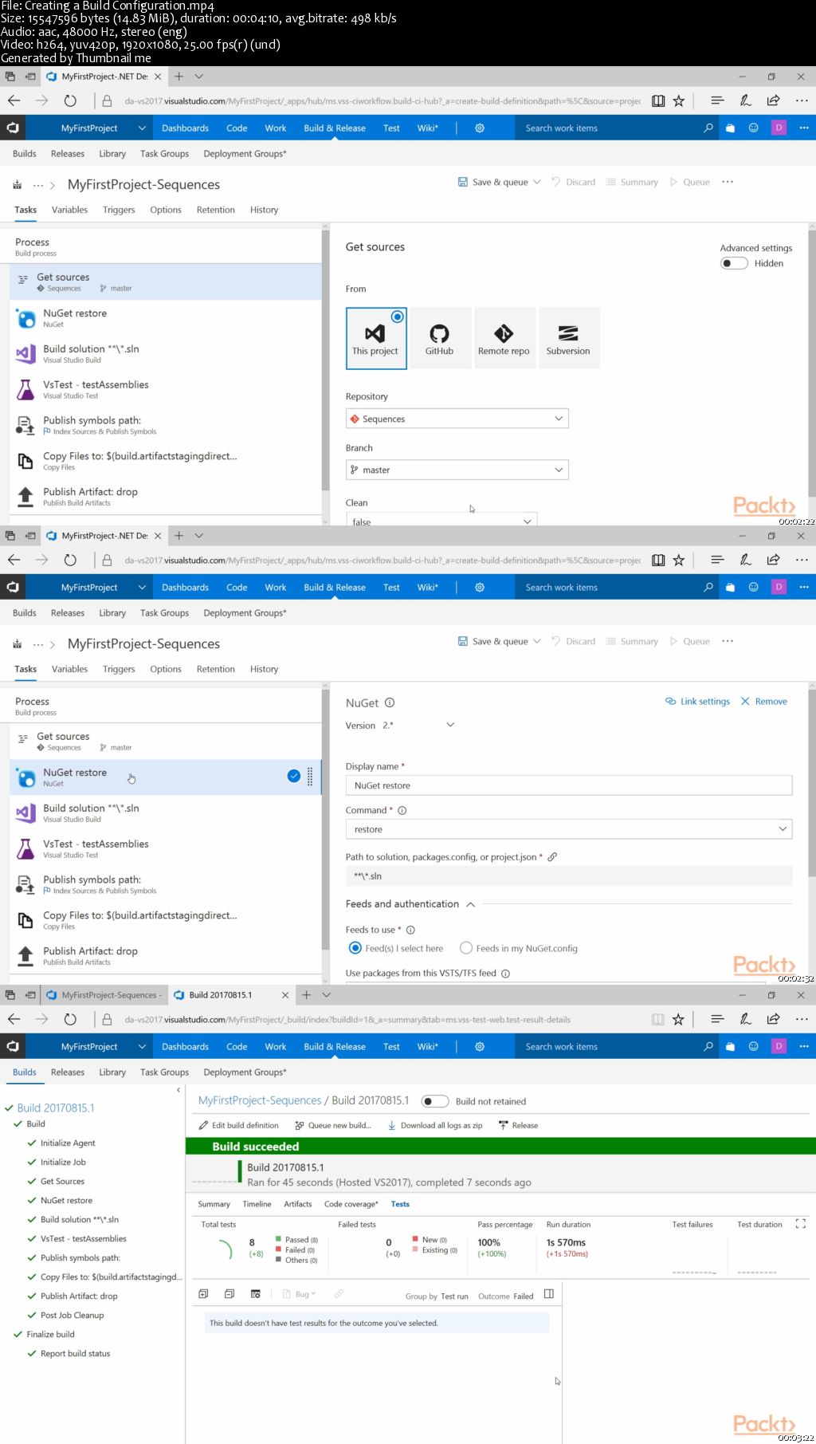This screenshot has width=816, height=1444.
Task: Collapse the Feeds and authentication section
Action: [x=470, y=904]
